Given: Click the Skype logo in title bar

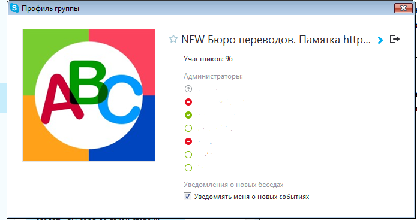Looking at the screenshot, I should [14, 8].
